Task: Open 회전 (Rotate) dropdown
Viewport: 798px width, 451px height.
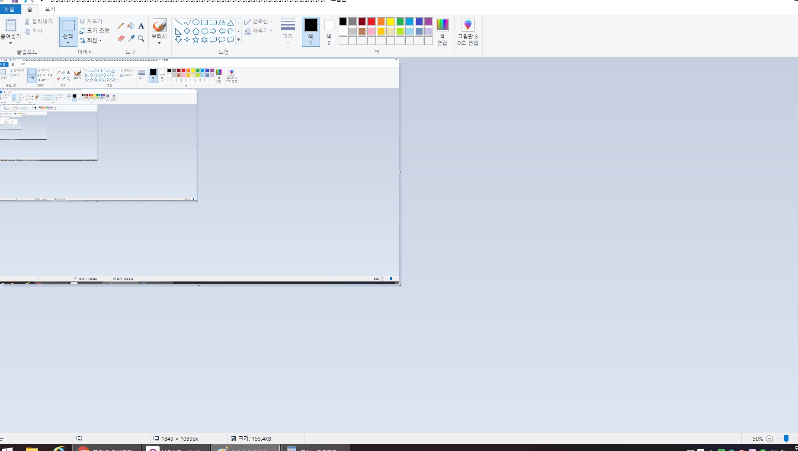Action: pyautogui.click(x=91, y=40)
